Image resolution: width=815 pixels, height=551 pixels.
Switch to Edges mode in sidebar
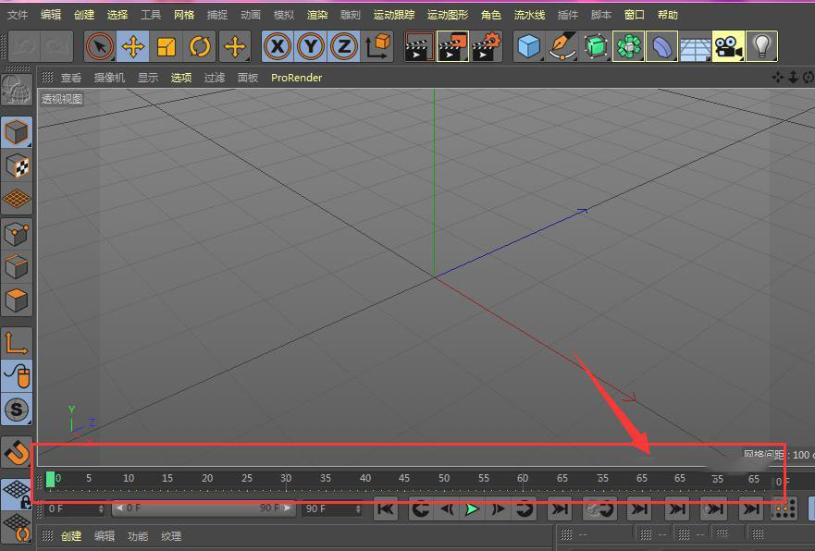[x=16, y=267]
